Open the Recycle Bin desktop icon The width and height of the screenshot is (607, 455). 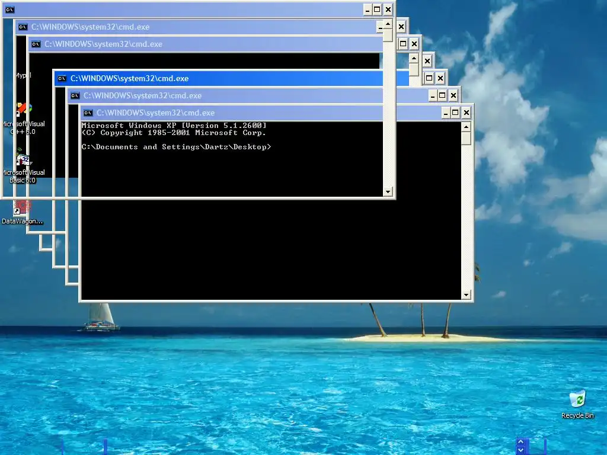(577, 404)
